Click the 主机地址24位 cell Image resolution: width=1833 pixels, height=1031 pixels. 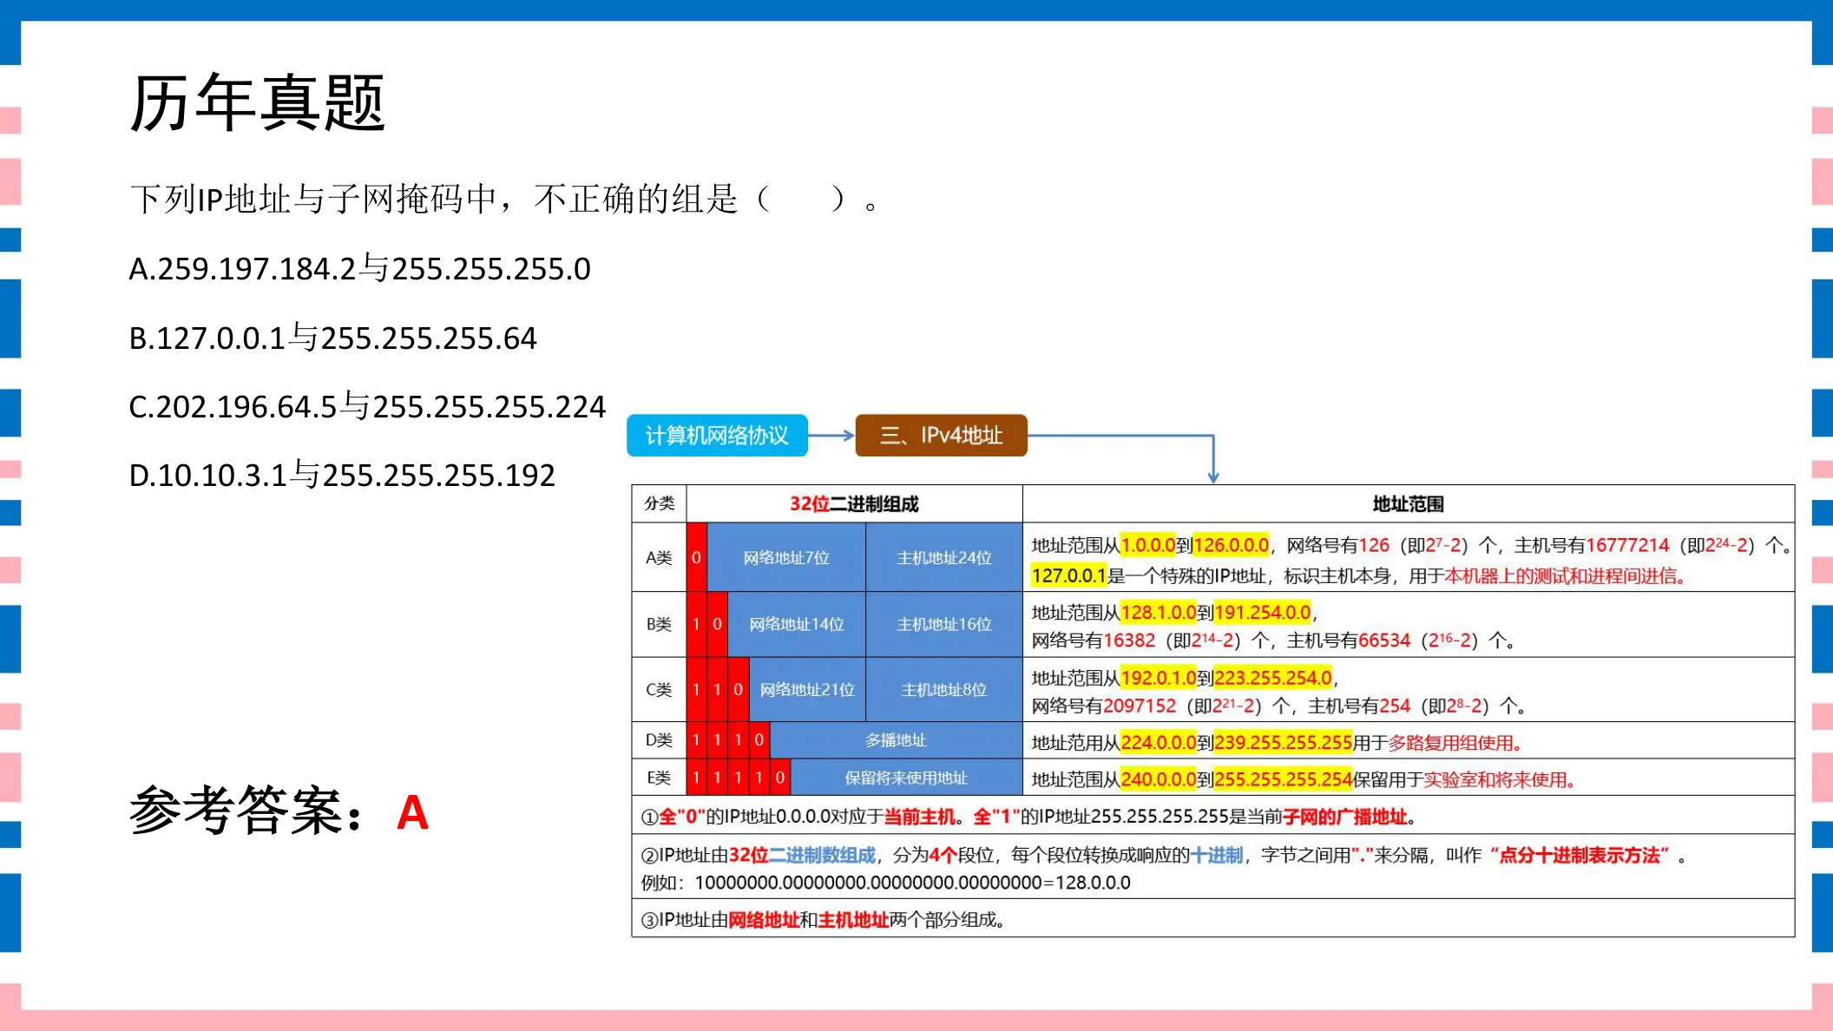point(944,557)
